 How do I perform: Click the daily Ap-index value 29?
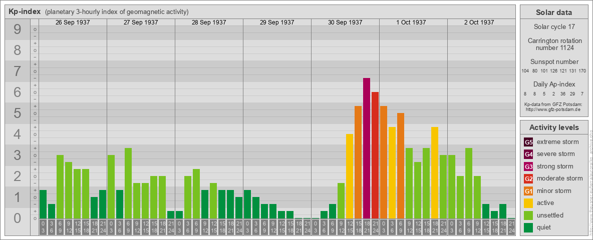coord(572,93)
